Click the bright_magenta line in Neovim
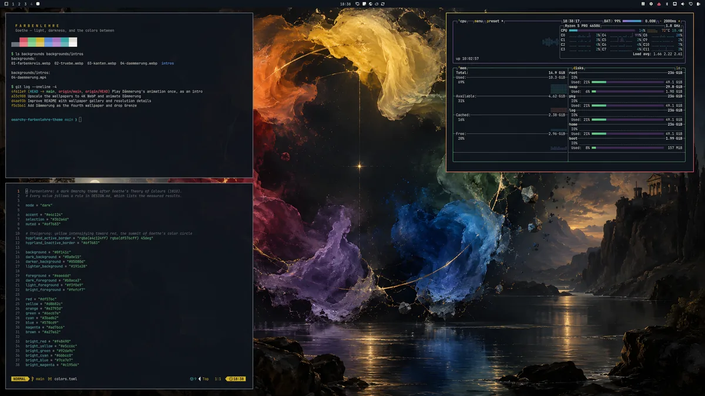The image size is (705, 396). pos(53,365)
